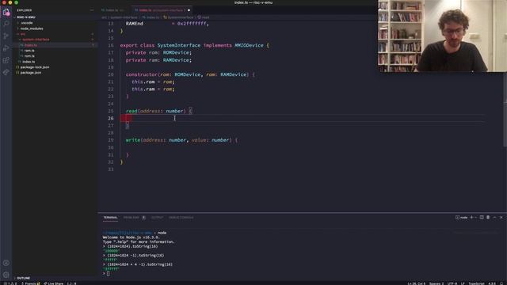Switch to the Problems panel tab

click(131, 218)
